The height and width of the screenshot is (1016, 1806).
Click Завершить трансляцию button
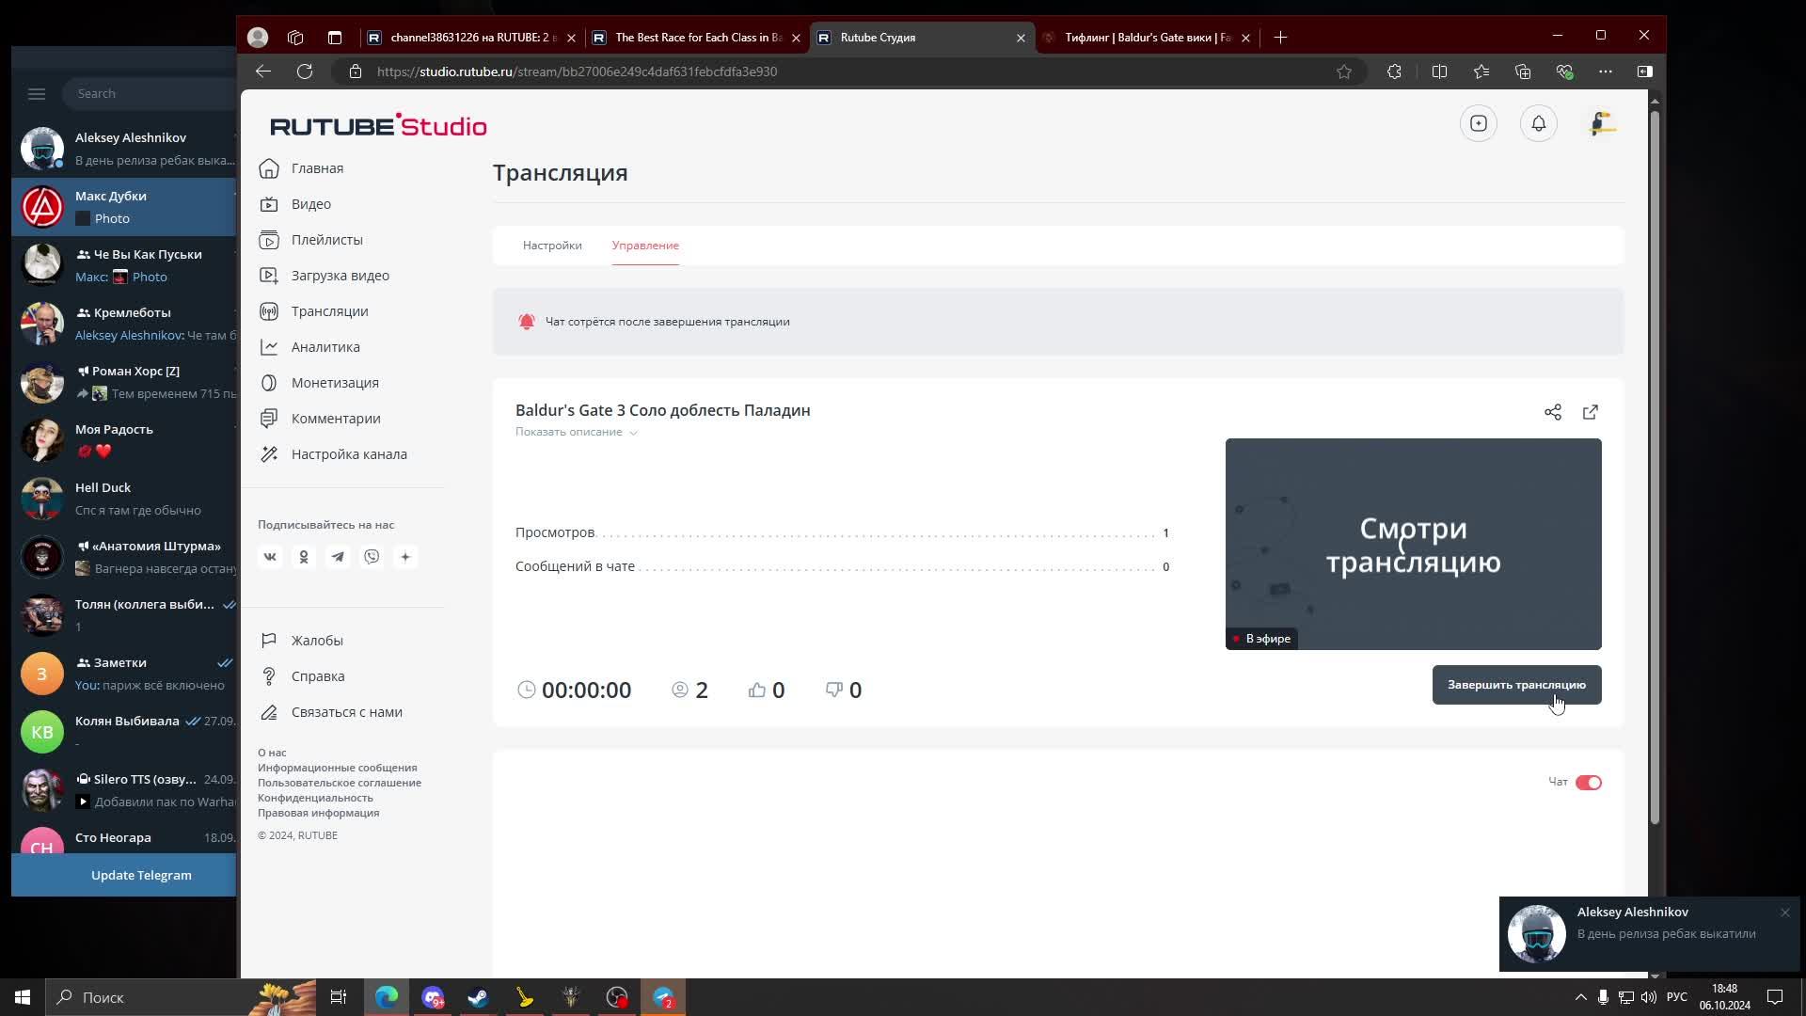point(1515,685)
